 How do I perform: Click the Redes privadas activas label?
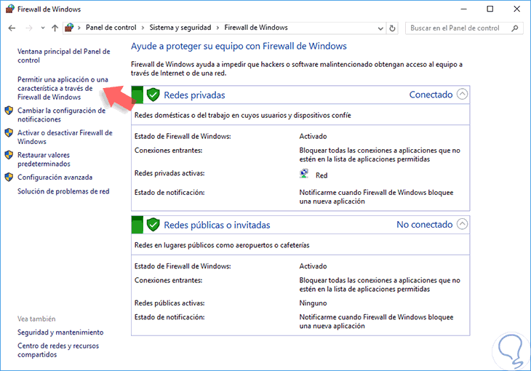tap(169, 173)
